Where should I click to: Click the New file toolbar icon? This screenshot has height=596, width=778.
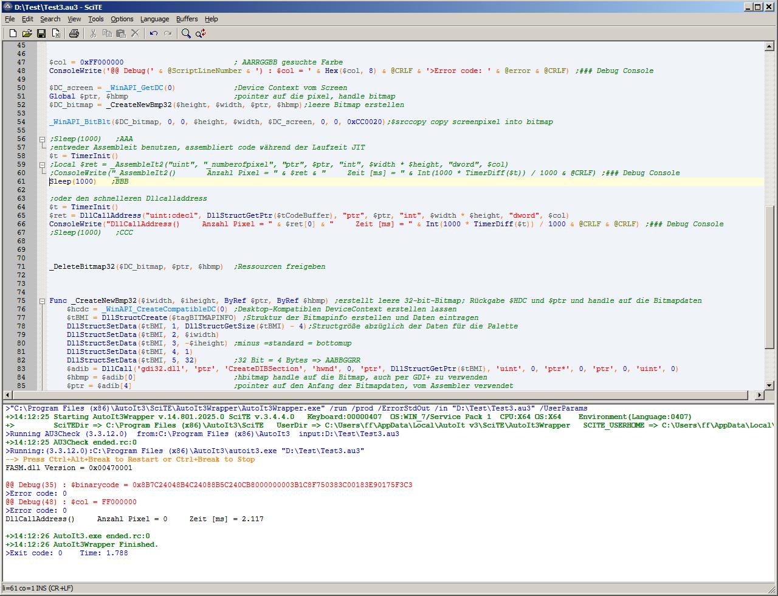pyautogui.click(x=12, y=33)
